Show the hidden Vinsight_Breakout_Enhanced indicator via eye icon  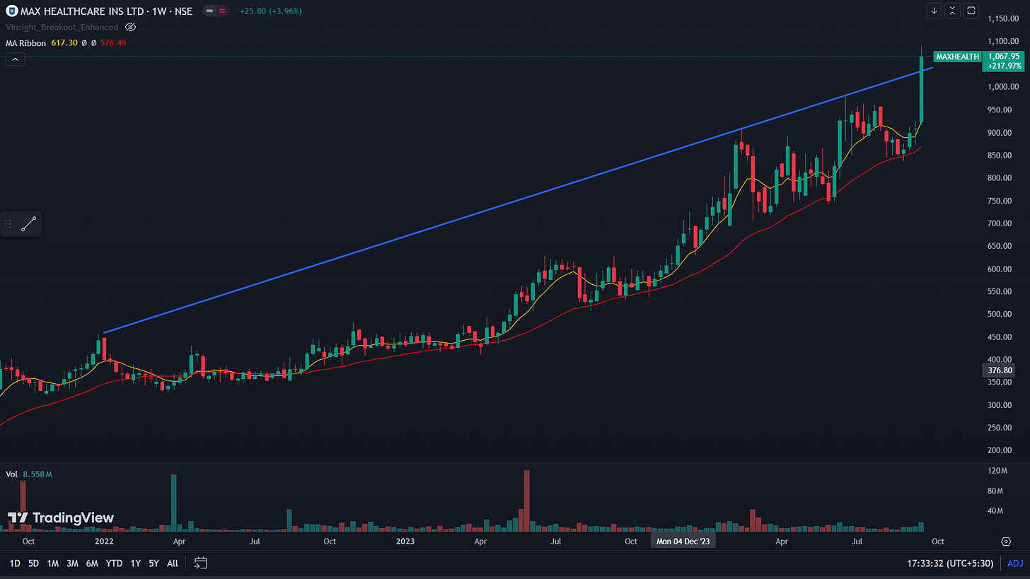coord(130,27)
